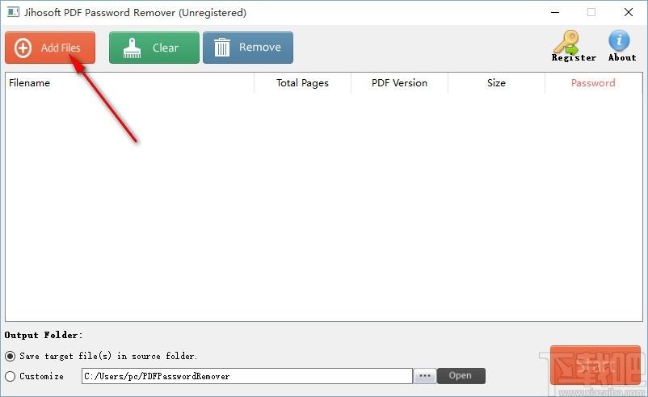
Task: Click the output folder path field
Action: click(x=247, y=376)
